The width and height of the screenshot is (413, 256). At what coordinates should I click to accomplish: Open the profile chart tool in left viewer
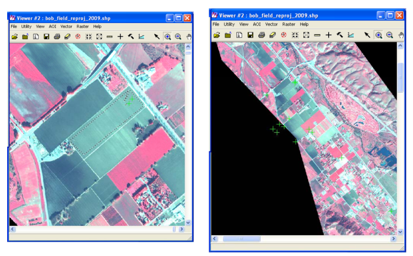[141, 36]
